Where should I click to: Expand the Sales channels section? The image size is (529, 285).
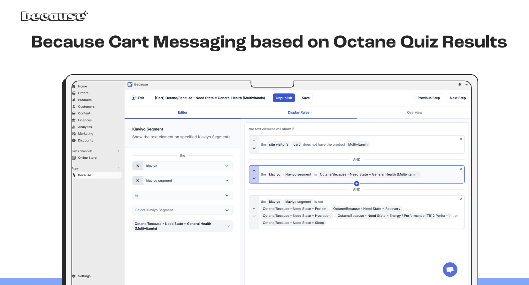pyautogui.click(x=119, y=151)
